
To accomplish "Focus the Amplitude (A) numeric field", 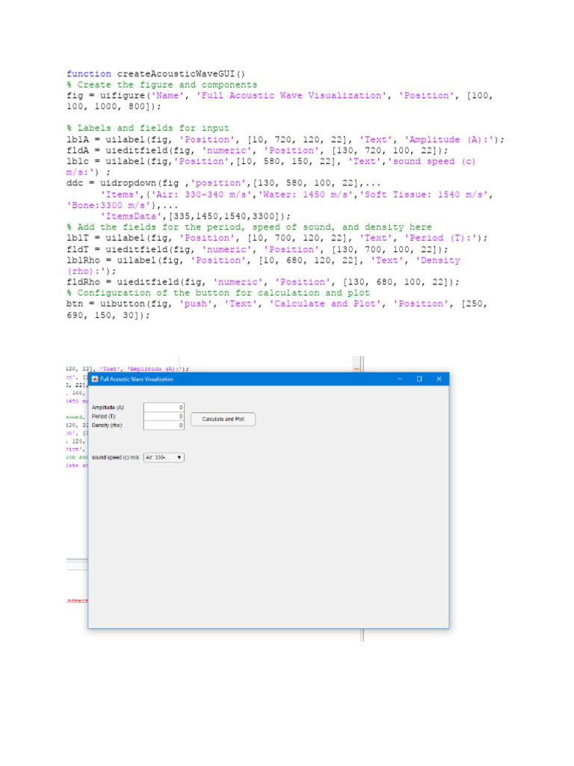I will (x=164, y=407).
